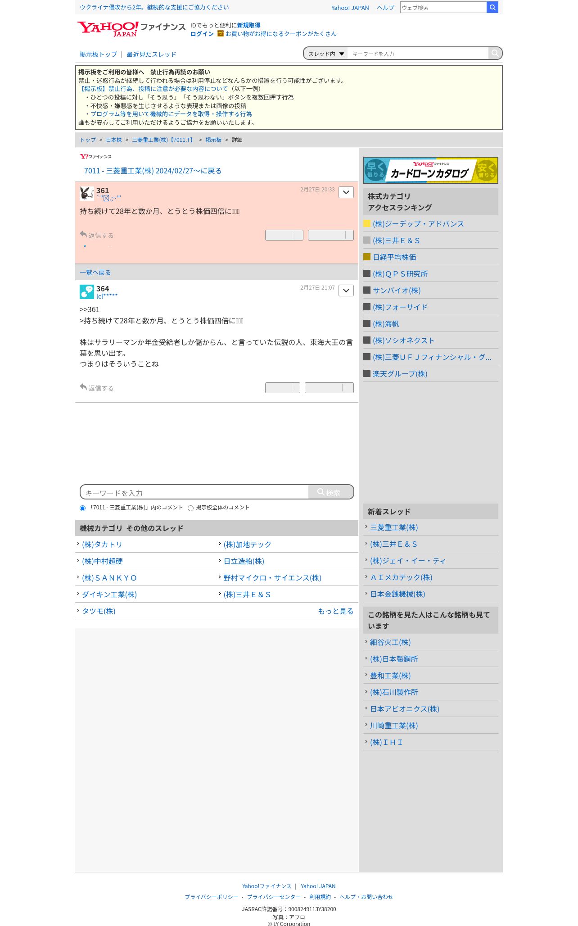Open 掲示板トップ link
This screenshot has width=578, height=926.
pos(98,54)
